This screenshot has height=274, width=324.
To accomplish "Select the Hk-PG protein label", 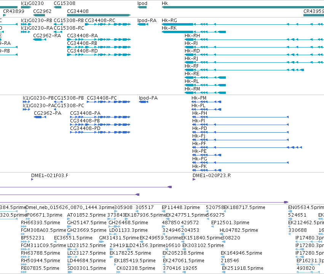I will [200, 159].
